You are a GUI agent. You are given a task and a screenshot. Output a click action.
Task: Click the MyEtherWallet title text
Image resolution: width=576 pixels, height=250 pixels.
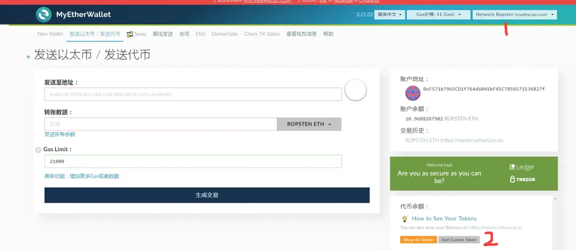[84, 15]
